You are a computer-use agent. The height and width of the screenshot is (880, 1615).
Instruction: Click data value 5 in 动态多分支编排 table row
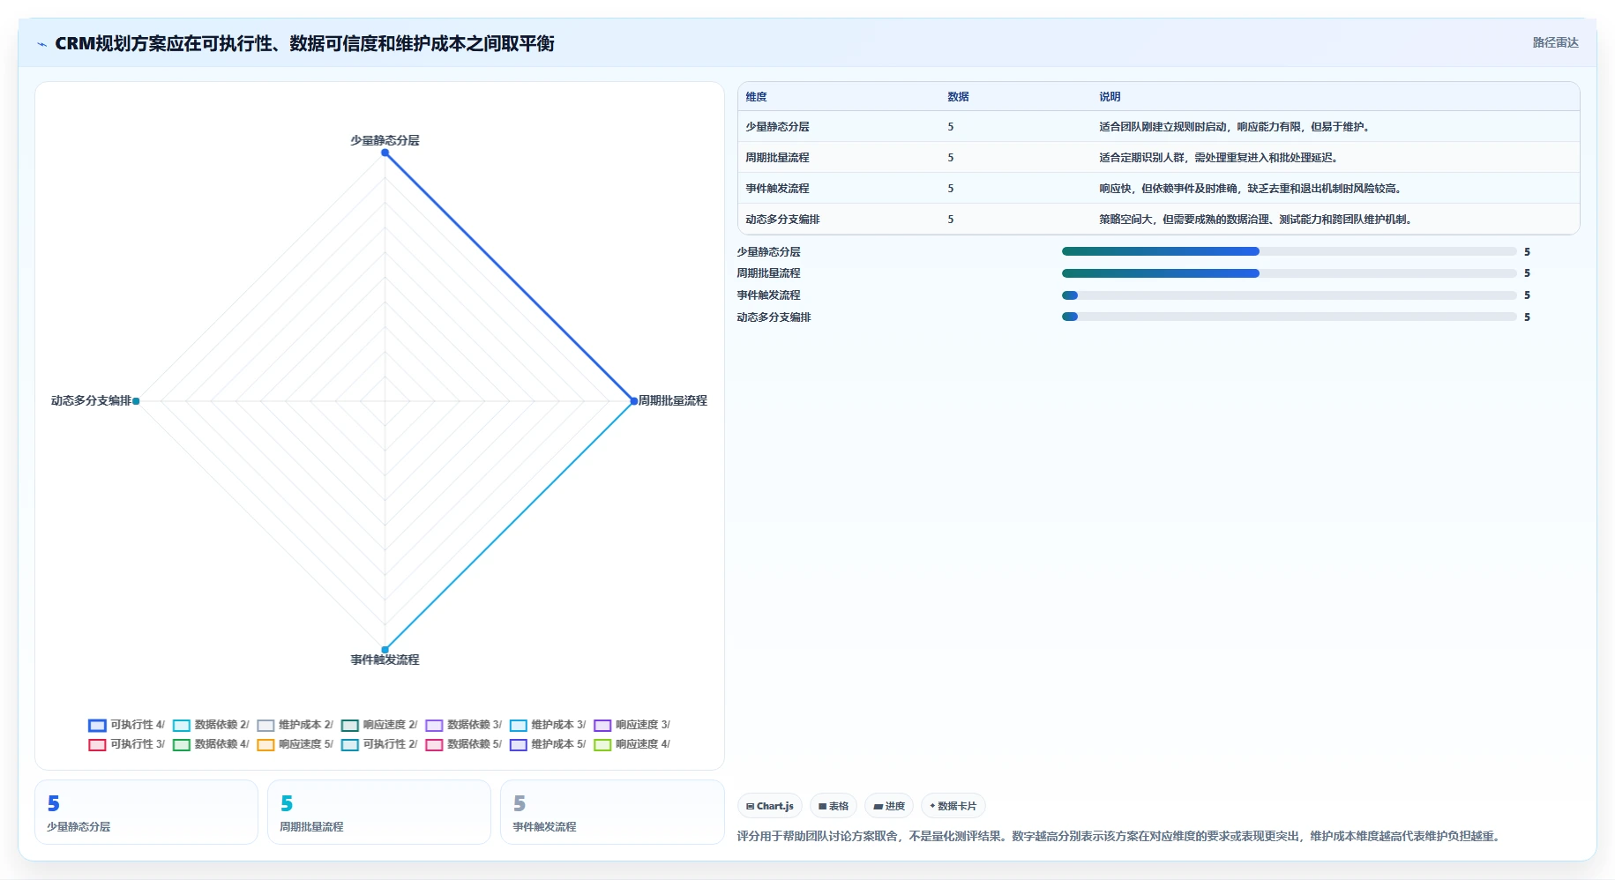951,220
